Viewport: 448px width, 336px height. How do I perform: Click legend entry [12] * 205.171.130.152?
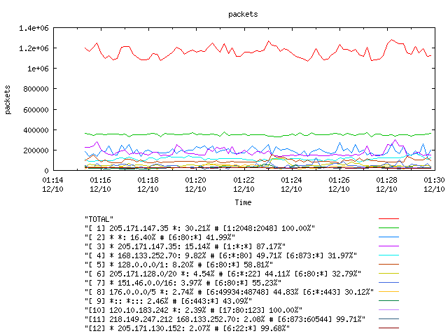coord(188,328)
